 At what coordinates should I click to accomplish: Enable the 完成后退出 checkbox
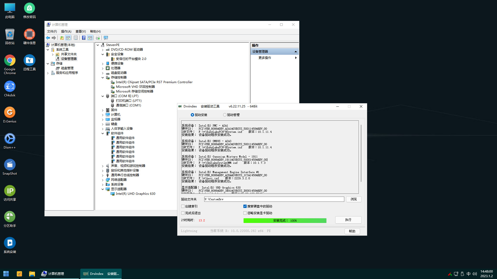pos(183,213)
